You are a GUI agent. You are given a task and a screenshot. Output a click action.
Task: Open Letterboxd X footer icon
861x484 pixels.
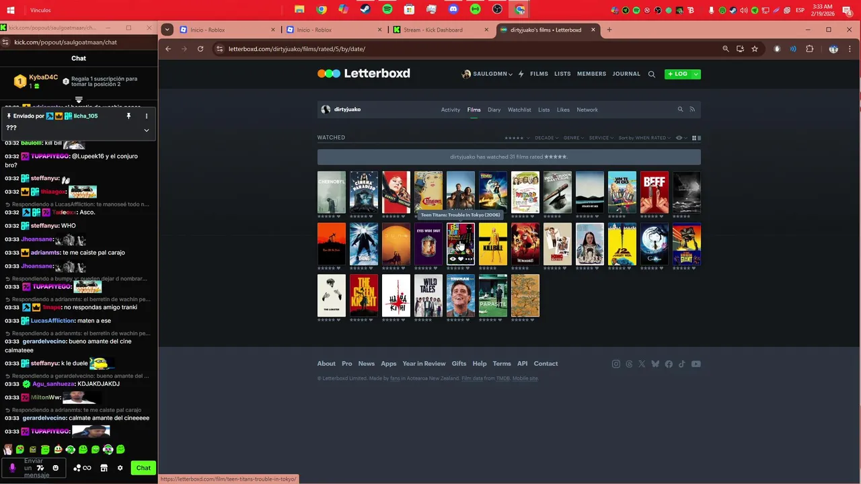click(x=642, y=364)
